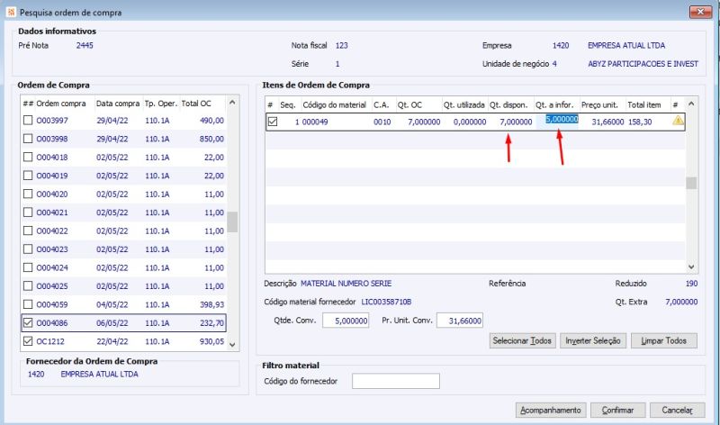720x425 pixels.
Task: Uncheck the box for order OC1212
Action: point(28,341)
